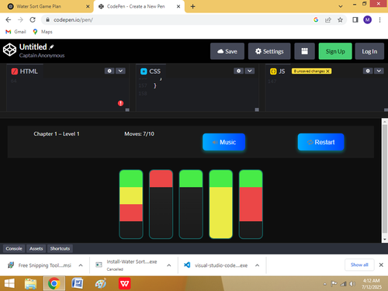Select tube with green over red
Screen dimensions: 388x291
coord(251,204)
